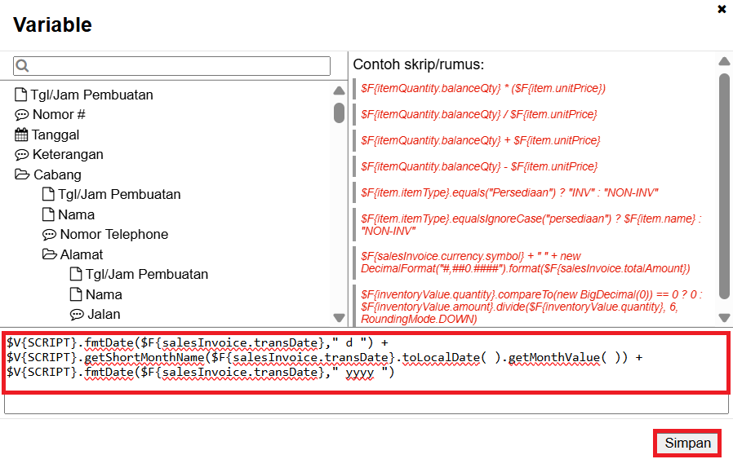Click the search magnifier icon
Image resolution: width=733 pixels, height=468 pixels.
[22, 66]
